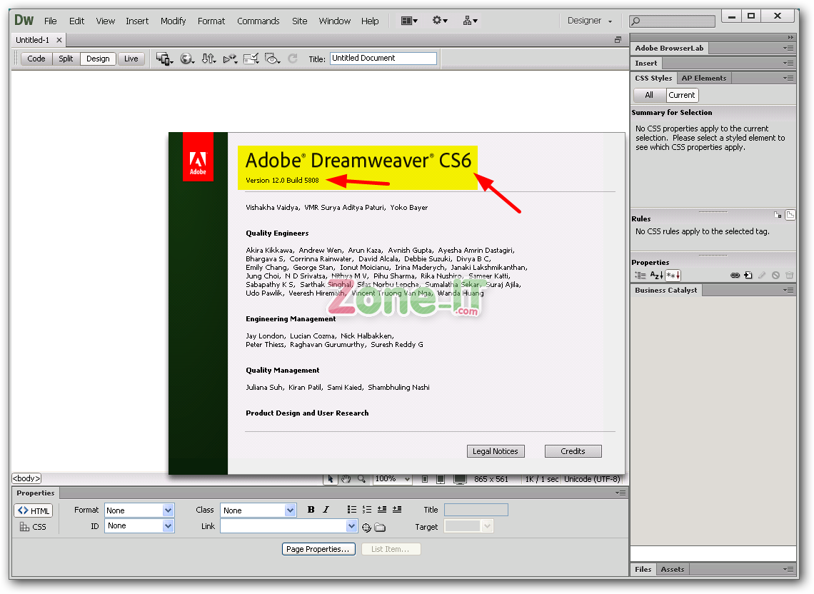814x594 pixels.
Task: Open File management up-down arrows icon
Action: tap(208, 59)
